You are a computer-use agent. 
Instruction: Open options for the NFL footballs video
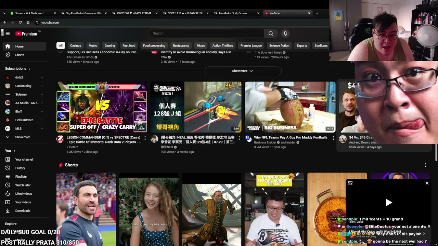[x=333, y=138]
